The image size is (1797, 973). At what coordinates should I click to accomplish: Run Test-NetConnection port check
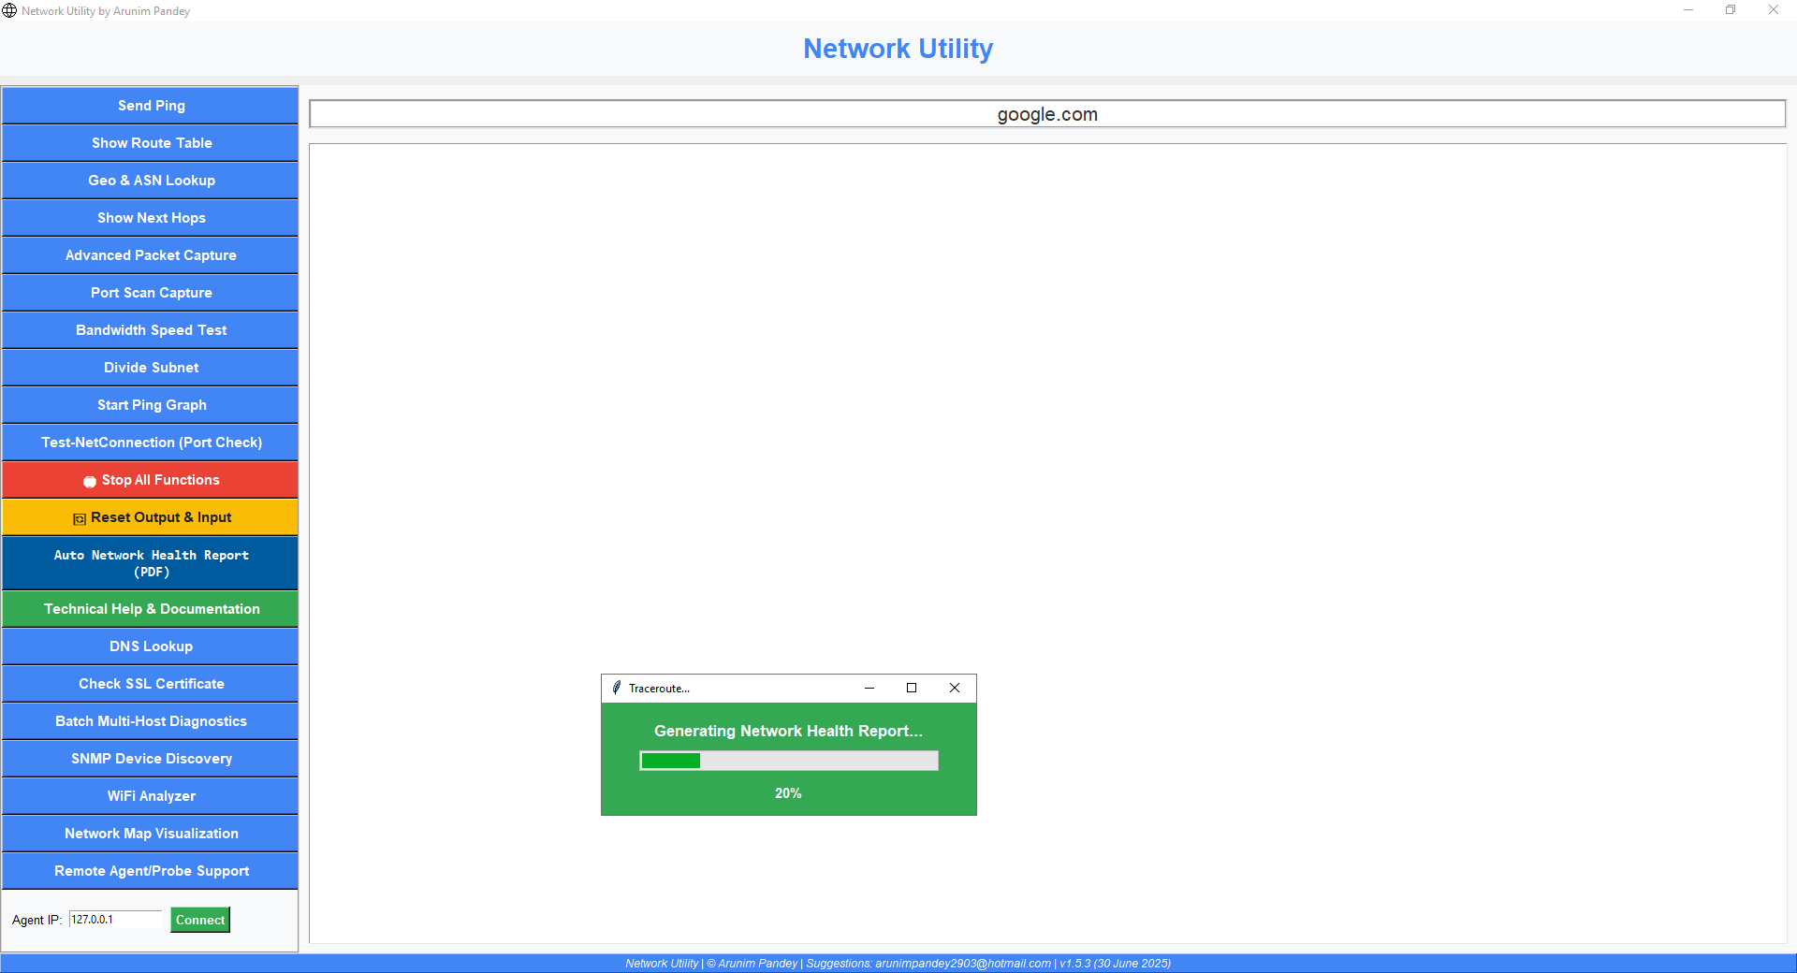[x=150, y=442]
